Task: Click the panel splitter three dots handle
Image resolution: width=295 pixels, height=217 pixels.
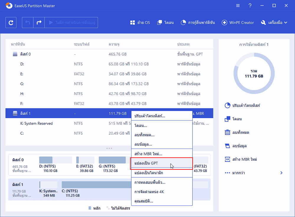Action: point(109,149)
